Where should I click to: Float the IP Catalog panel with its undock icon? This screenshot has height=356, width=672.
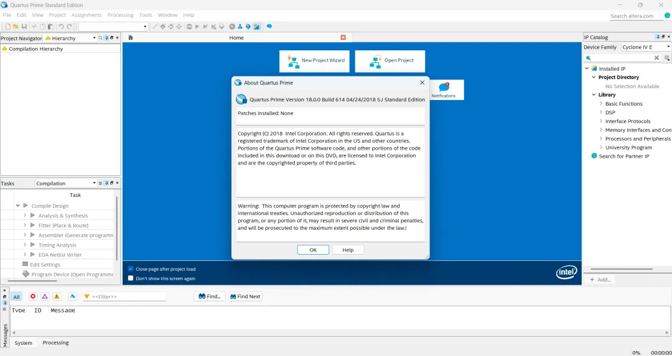663,37
